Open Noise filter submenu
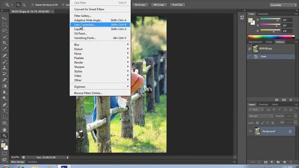 coord(100,54)
